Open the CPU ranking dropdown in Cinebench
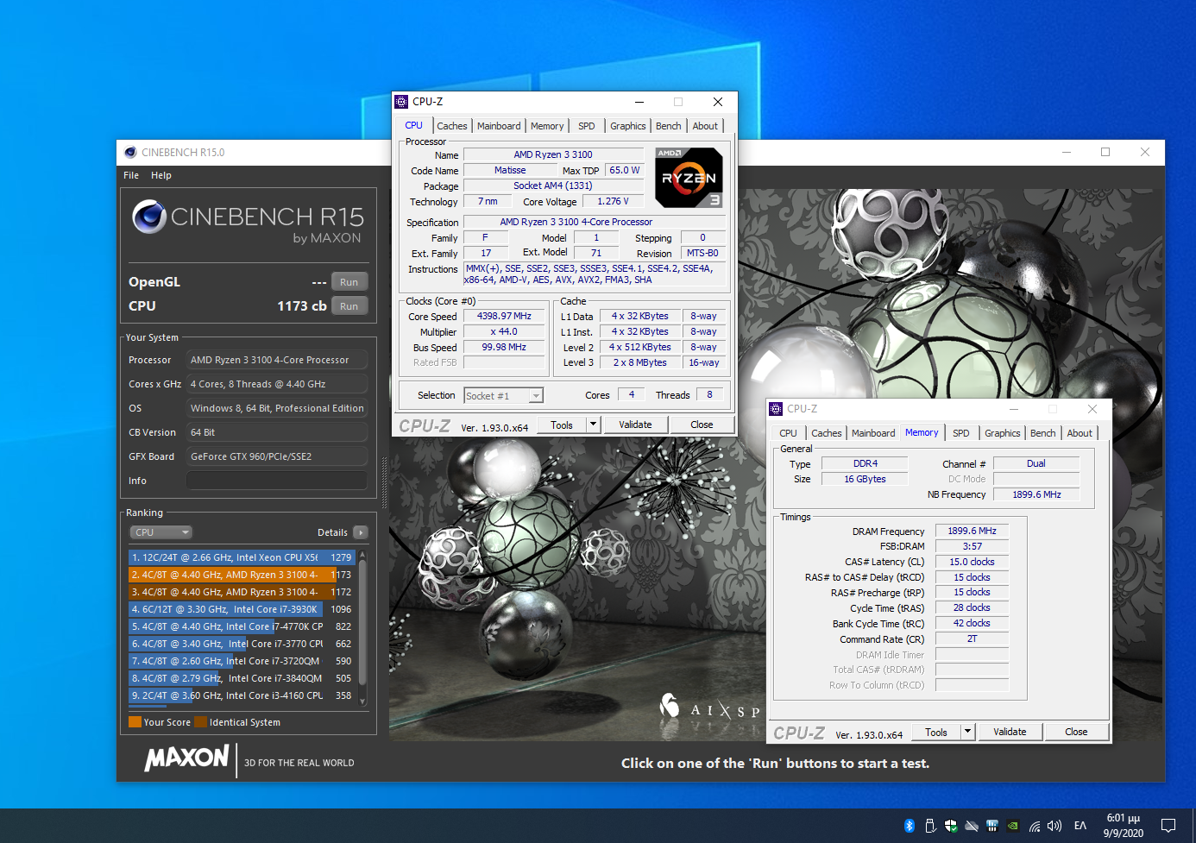 [x=161, y=532]
